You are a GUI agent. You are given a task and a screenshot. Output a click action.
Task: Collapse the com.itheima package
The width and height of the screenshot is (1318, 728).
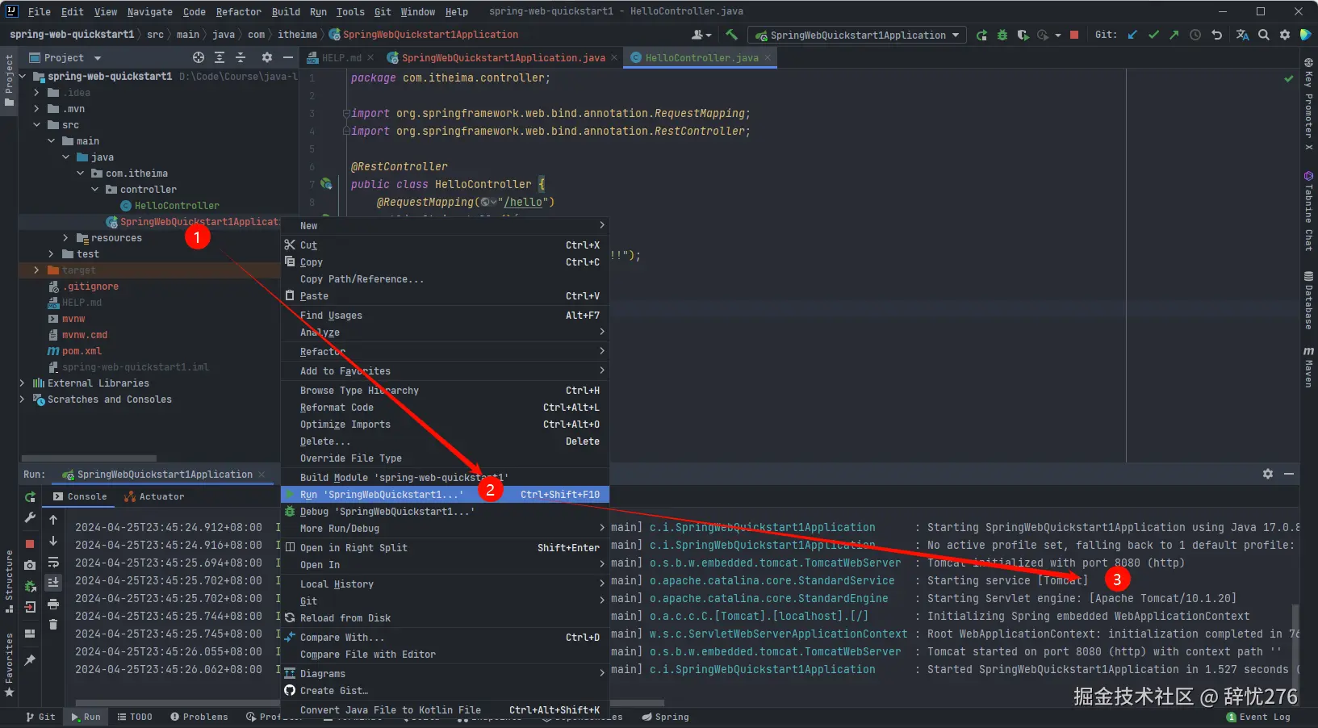[80, 174]
